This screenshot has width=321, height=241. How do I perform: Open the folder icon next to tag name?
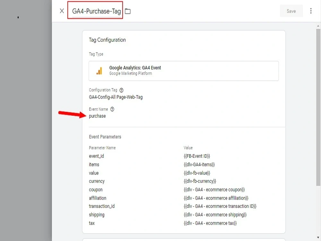(127, 11)
